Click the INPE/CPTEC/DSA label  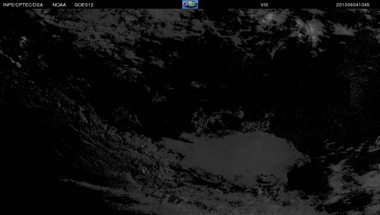pos(23,5)
